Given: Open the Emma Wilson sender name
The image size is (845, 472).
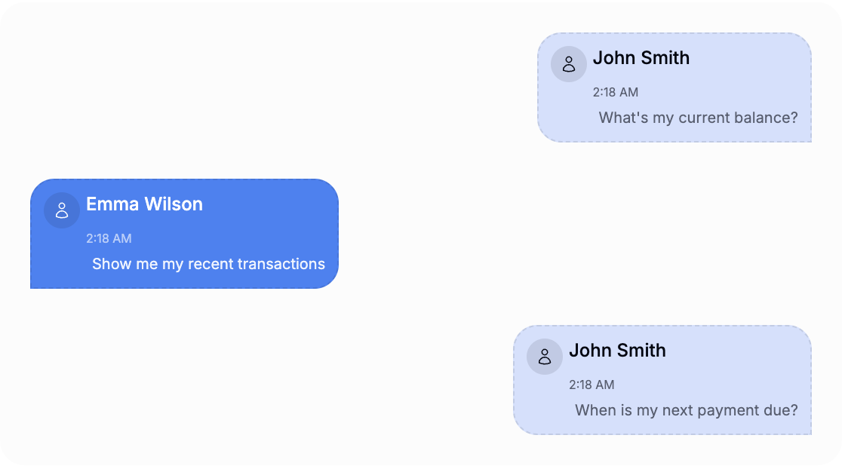Looking at the screenshot, I should pos(144,204).
